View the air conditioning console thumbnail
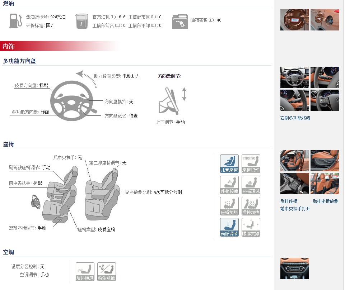 [295, 268]
